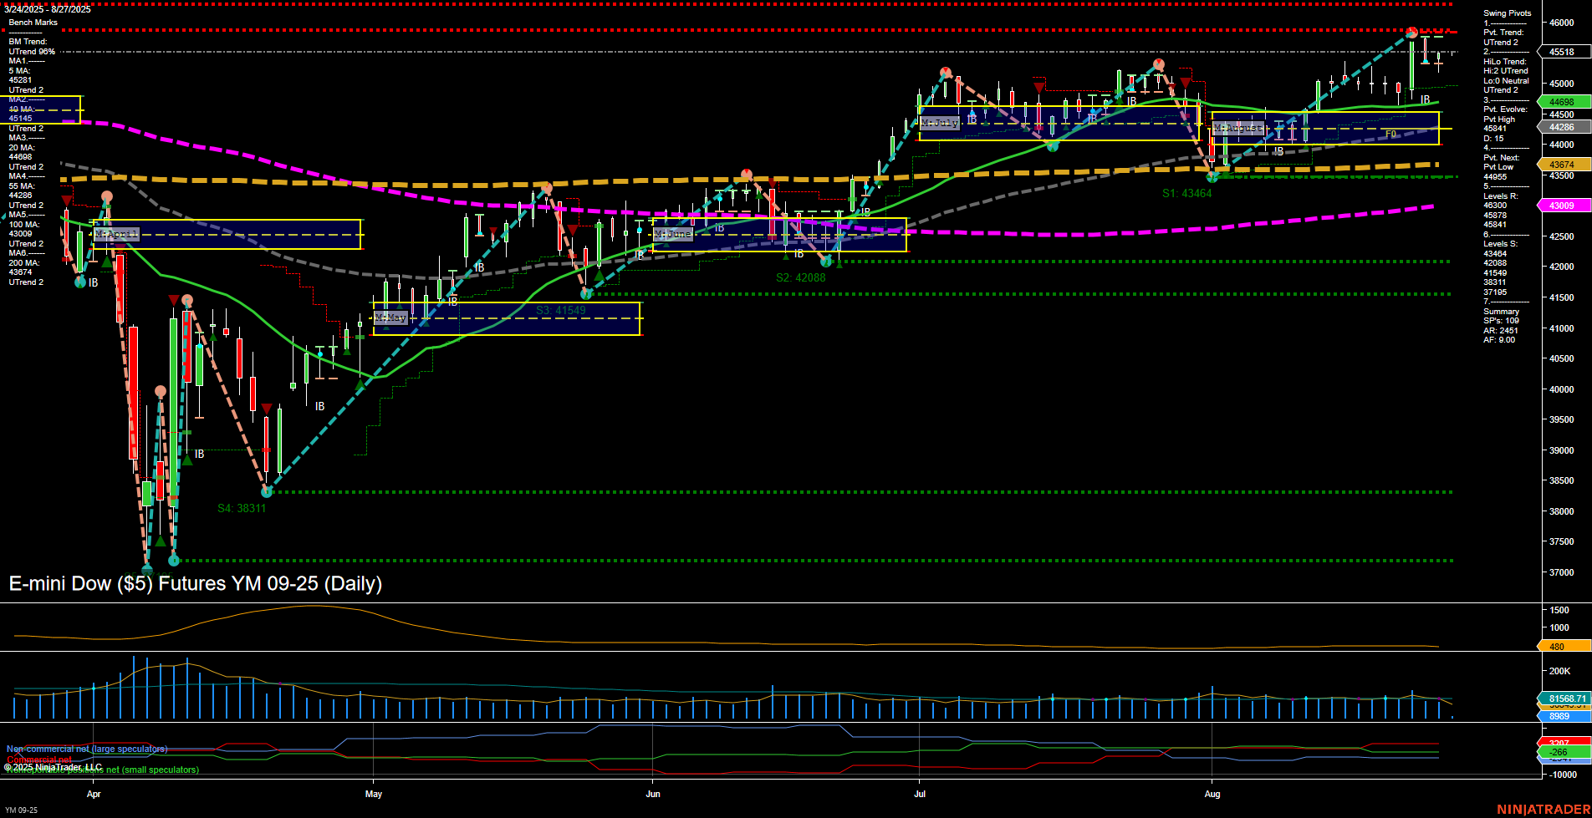Screen dimensions: 1592x818
Task: Click the 37000 tick on price axis
Action: tap(1562, 572)
